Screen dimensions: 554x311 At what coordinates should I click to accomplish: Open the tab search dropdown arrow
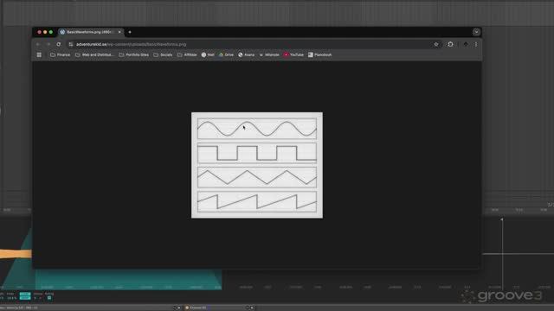476,32
